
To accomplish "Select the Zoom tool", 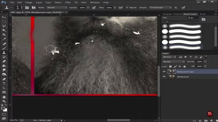I will (x=4, y=101).
